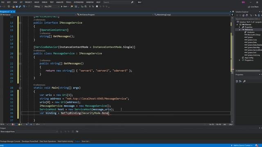Expand Program.cs node in Solution Explorer
Image resolution: width=262 pixels, height=147 pixels.
239,60
